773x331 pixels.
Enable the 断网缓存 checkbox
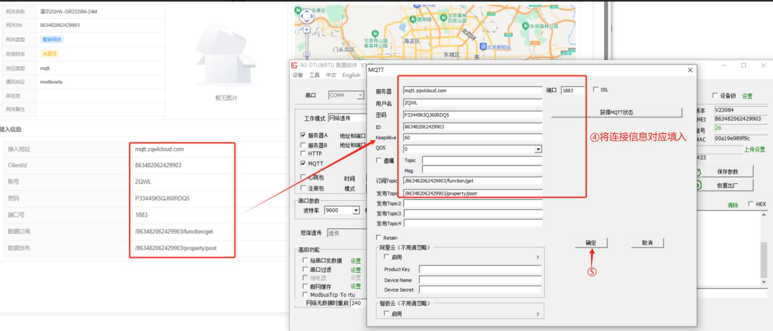[305, 286]
